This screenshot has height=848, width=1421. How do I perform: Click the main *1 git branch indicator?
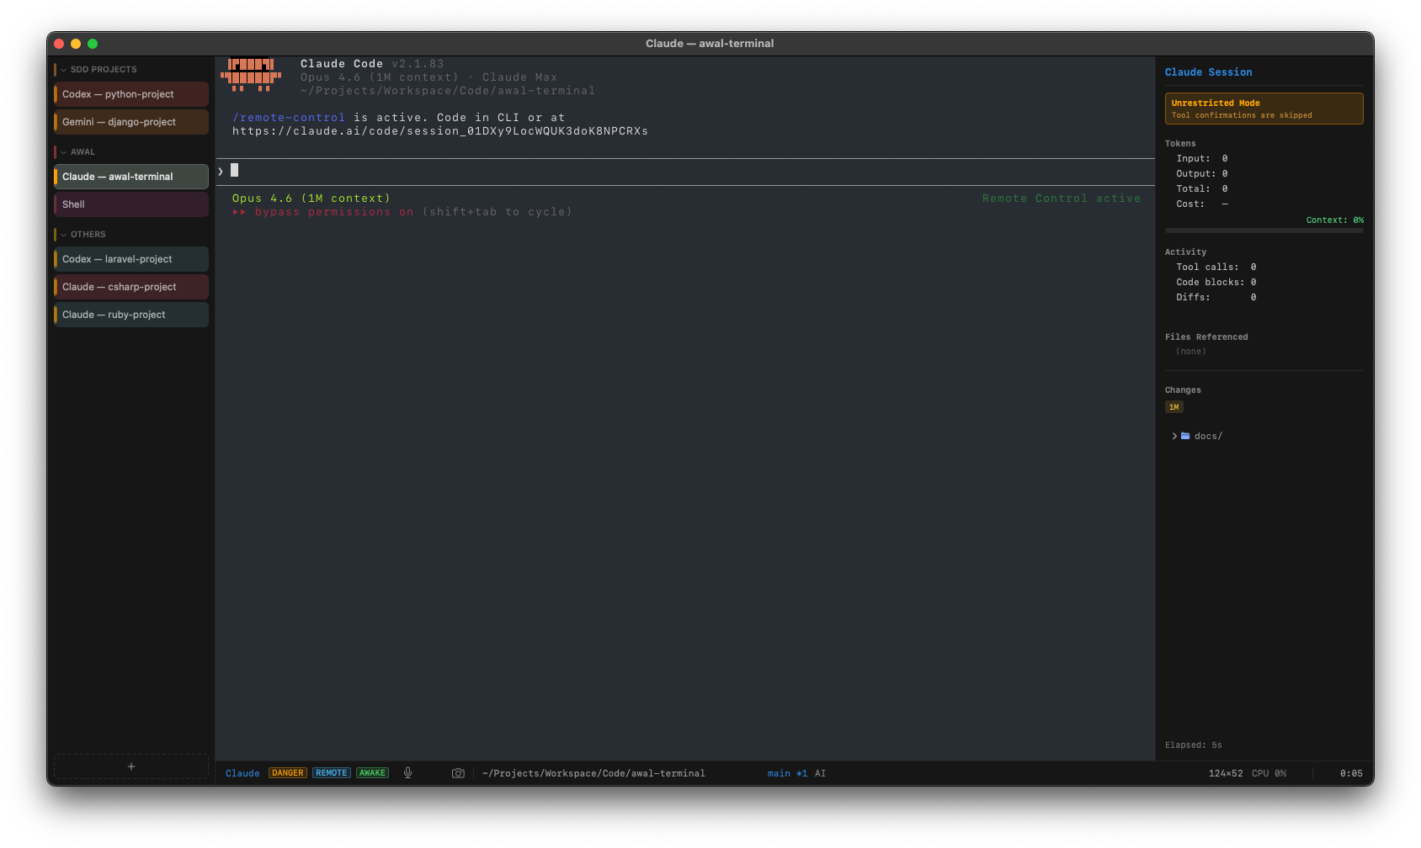click(x=788, y=772)
